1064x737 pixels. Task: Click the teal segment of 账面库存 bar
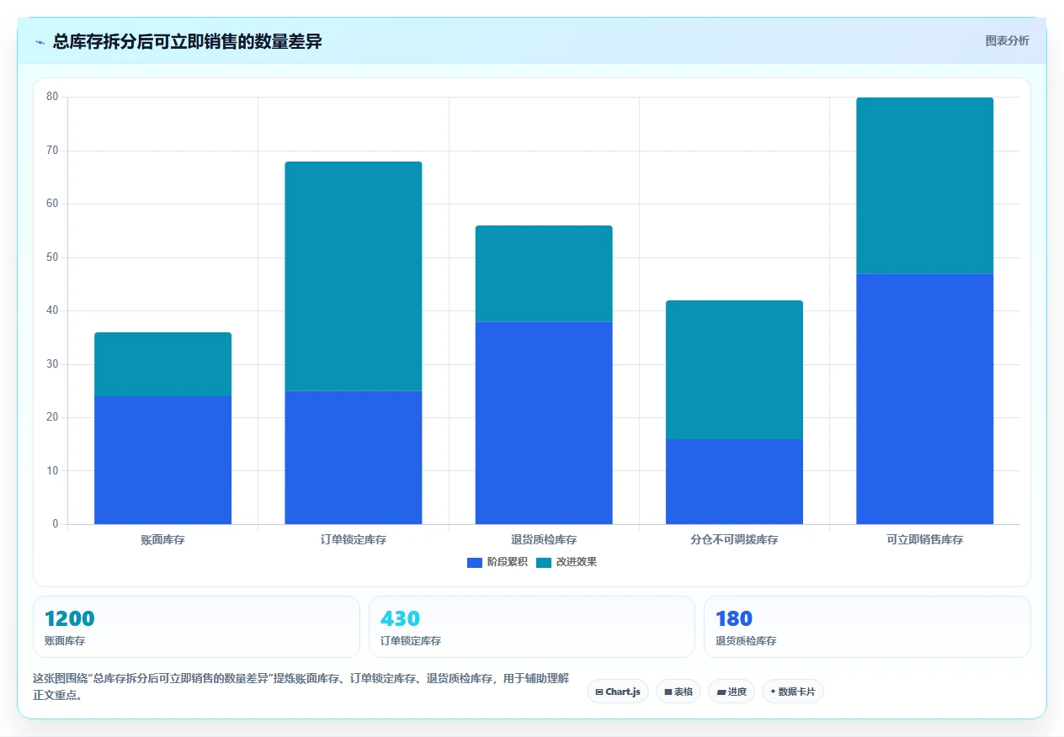pos(162,364)
